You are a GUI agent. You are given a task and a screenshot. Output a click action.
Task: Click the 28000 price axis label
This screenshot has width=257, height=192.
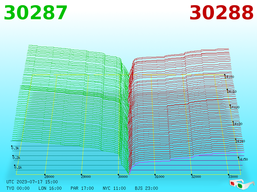49,177
